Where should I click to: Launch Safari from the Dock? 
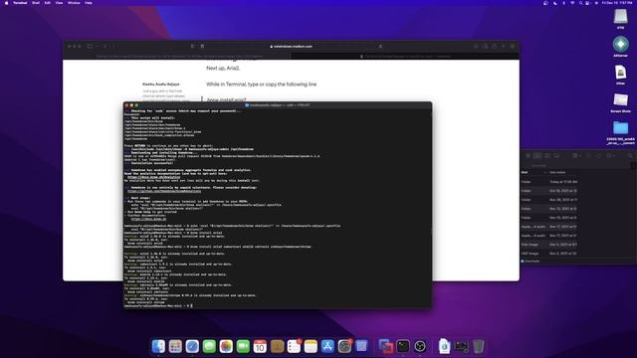tap(192, 346)
